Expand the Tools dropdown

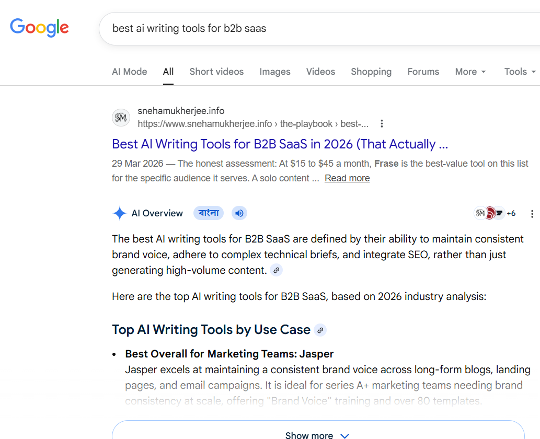pyautogui.click(x=520, y=72)
